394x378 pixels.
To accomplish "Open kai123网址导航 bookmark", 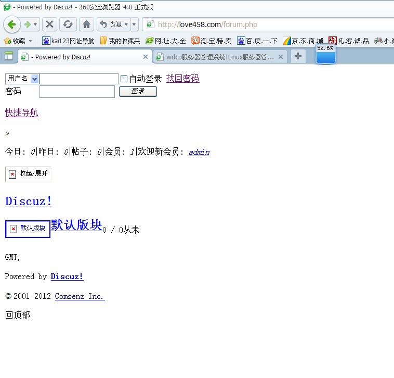I will click(x=68, y=41).
